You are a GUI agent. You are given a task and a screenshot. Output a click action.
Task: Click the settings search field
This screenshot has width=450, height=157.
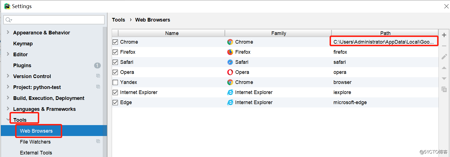[x=54, y=20]
